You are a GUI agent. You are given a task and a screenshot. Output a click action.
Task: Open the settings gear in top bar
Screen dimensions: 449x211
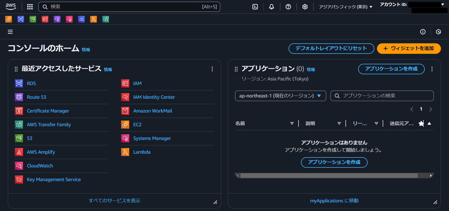tap(305, 7)
